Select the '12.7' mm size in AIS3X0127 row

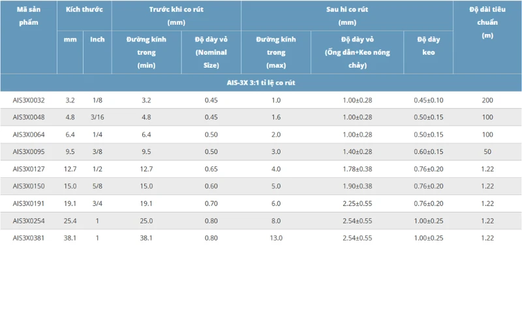pos(70,169)
